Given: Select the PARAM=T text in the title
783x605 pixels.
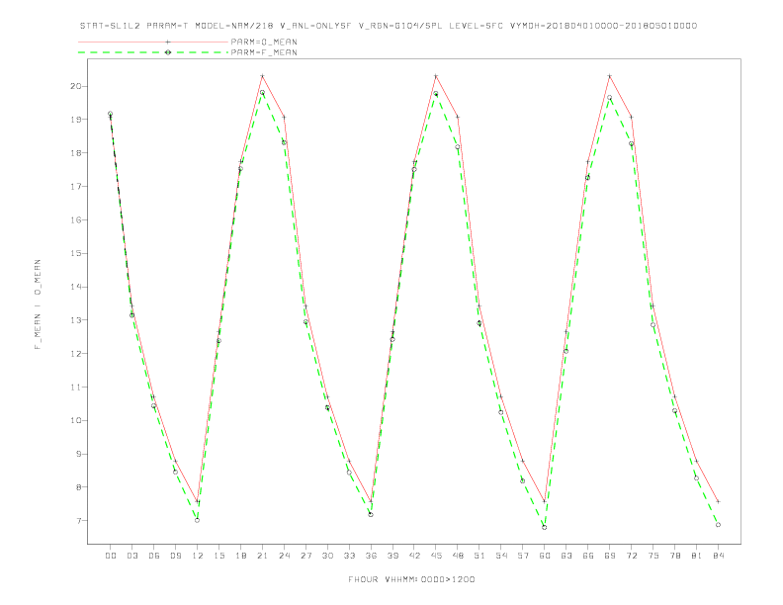Looking at the screenshot, I should click(x=167, y=26).
